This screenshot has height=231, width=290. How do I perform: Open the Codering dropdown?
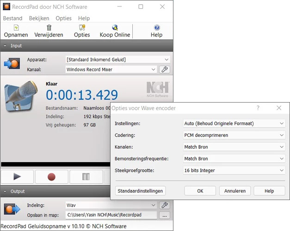coord(234,135)
